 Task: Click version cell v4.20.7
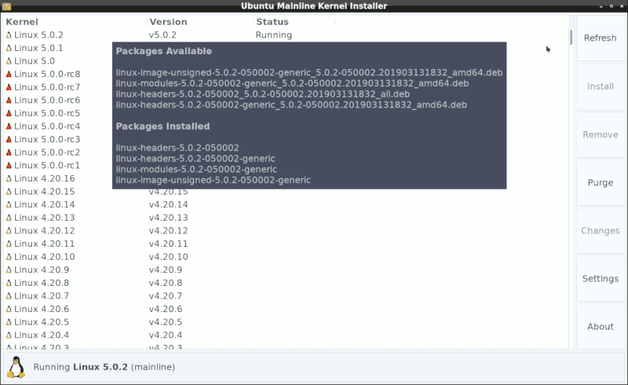[x=166, y=296]
